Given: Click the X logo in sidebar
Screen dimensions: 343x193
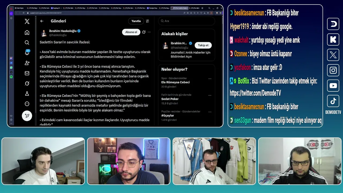Looking at the screenshot, I should click(27, 22).
